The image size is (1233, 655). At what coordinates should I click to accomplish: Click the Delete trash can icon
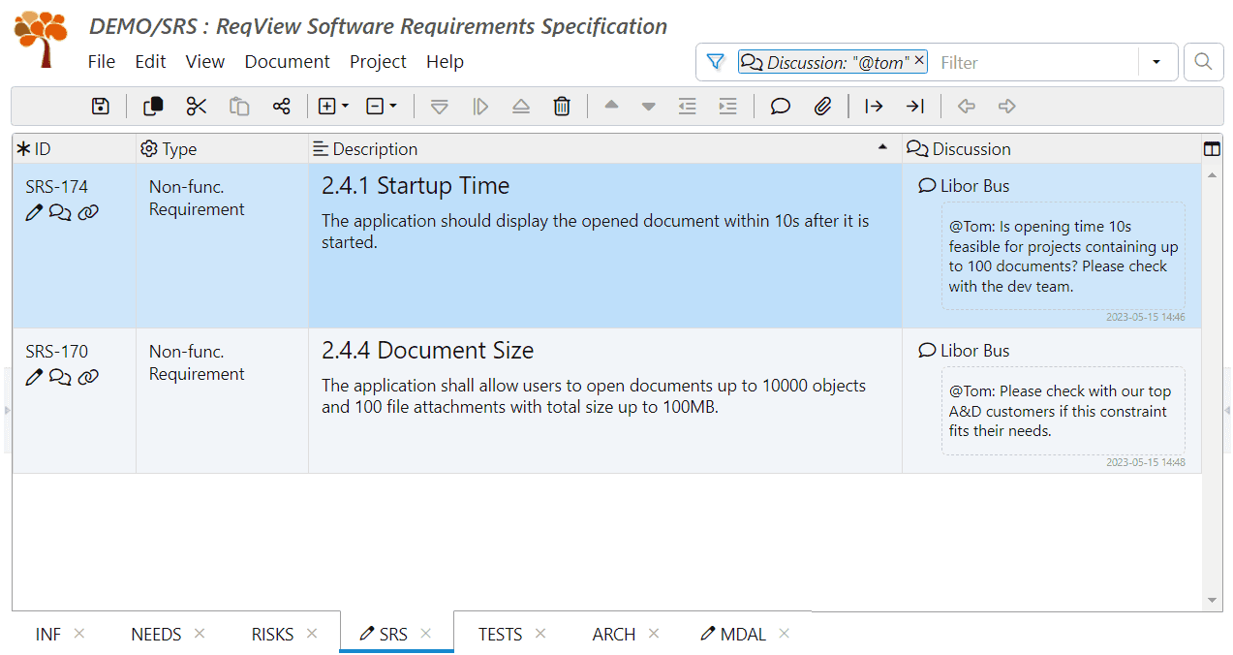[562, 107]
